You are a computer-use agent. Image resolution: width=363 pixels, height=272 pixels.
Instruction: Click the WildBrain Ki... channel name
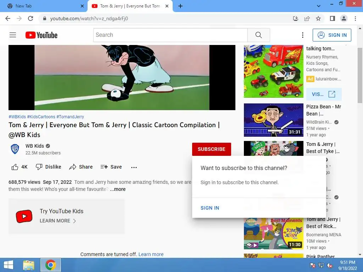coord(319,122)
